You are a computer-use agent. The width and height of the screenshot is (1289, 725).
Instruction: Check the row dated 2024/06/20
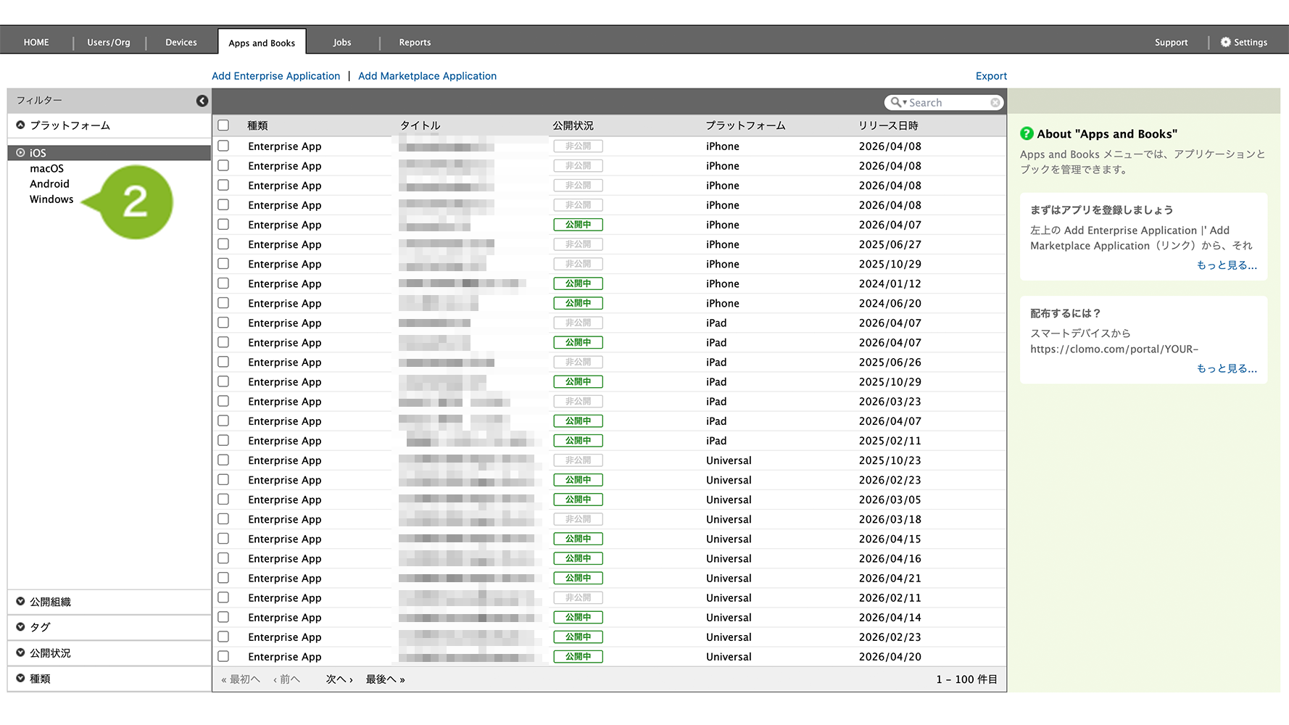pos(223,303)
